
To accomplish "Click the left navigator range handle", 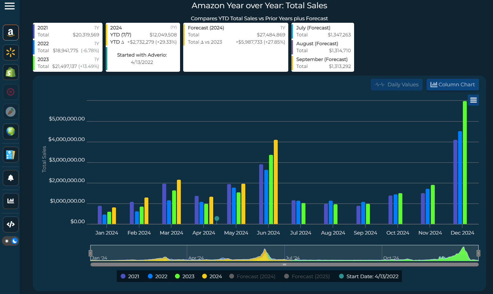I will coord(90,253).
